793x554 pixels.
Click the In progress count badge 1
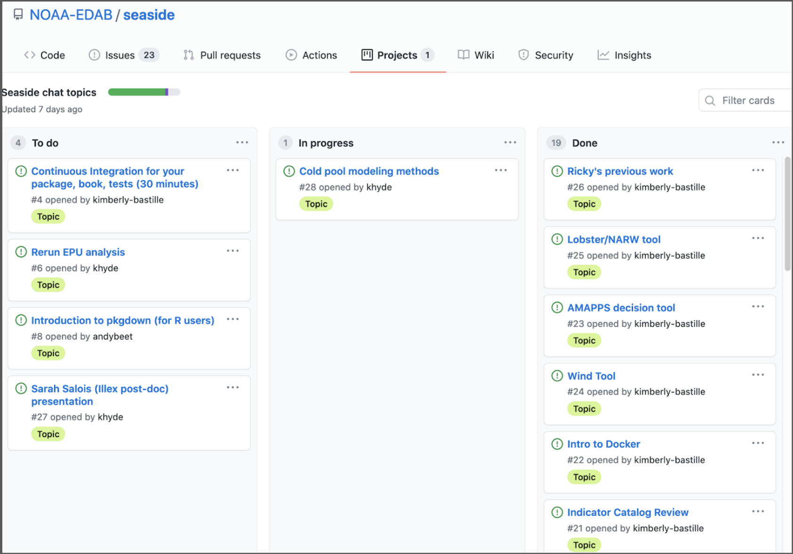click(285, 142)
